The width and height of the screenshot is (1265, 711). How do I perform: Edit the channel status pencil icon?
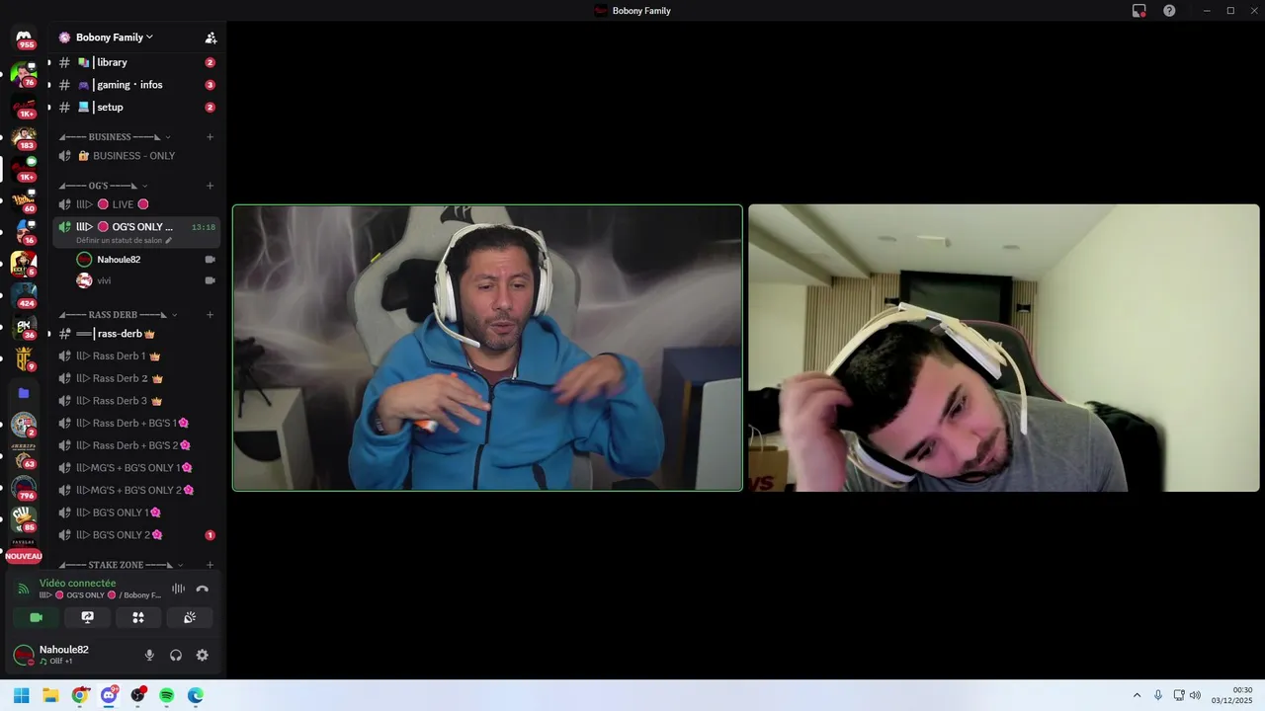tap(168, 240)
